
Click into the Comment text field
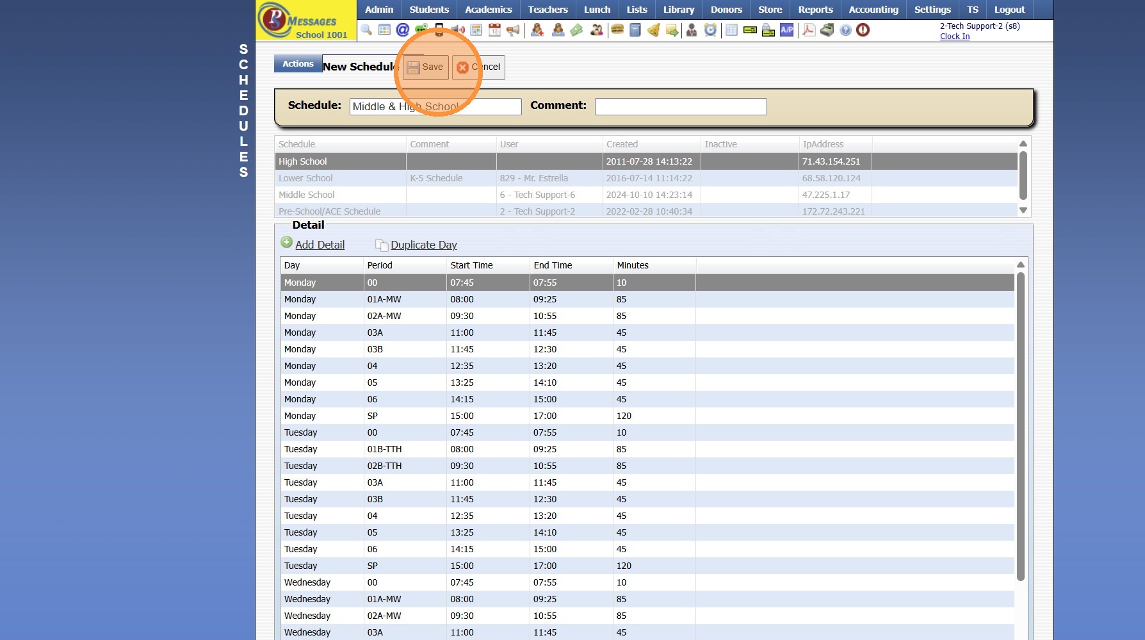(680, 106)
